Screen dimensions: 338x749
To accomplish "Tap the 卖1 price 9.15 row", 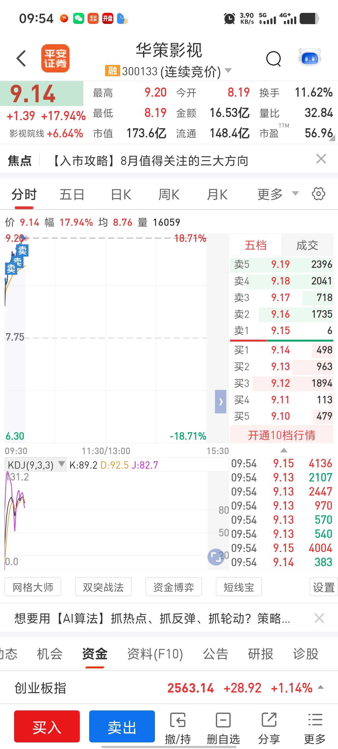I will [282, 330].
